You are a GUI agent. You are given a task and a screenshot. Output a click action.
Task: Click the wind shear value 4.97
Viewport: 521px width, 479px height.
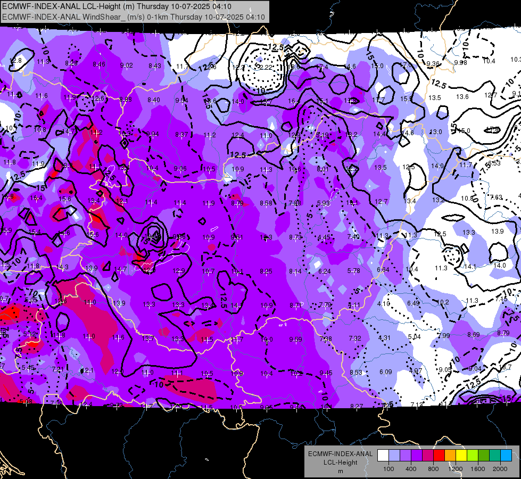pyautogui.click(x=415, y=370)
